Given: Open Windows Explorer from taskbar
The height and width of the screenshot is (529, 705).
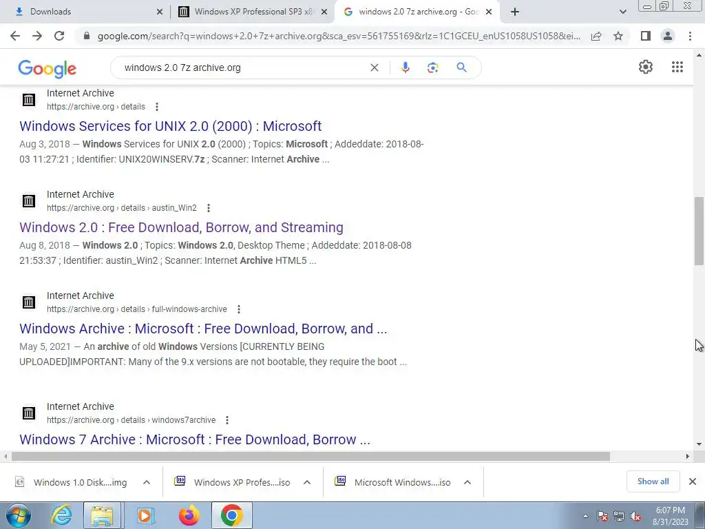Looking at the screenshot, I should (x=102, y=515).
